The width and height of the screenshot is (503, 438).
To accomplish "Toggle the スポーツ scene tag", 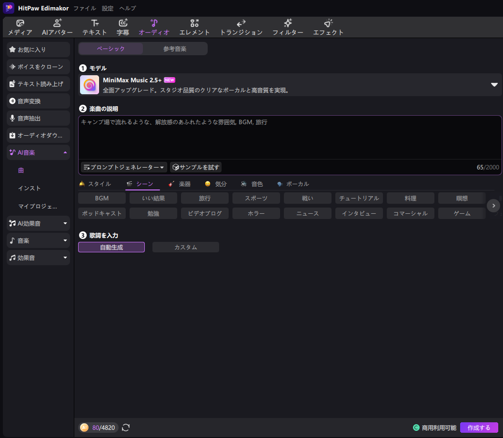I will click(x=256, y=198).
